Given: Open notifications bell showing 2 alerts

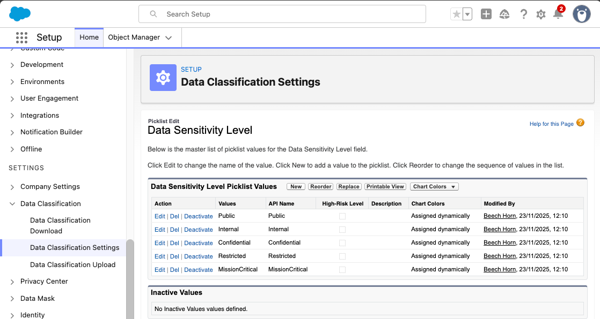Looking at the screenshot, I should [558, 14].
